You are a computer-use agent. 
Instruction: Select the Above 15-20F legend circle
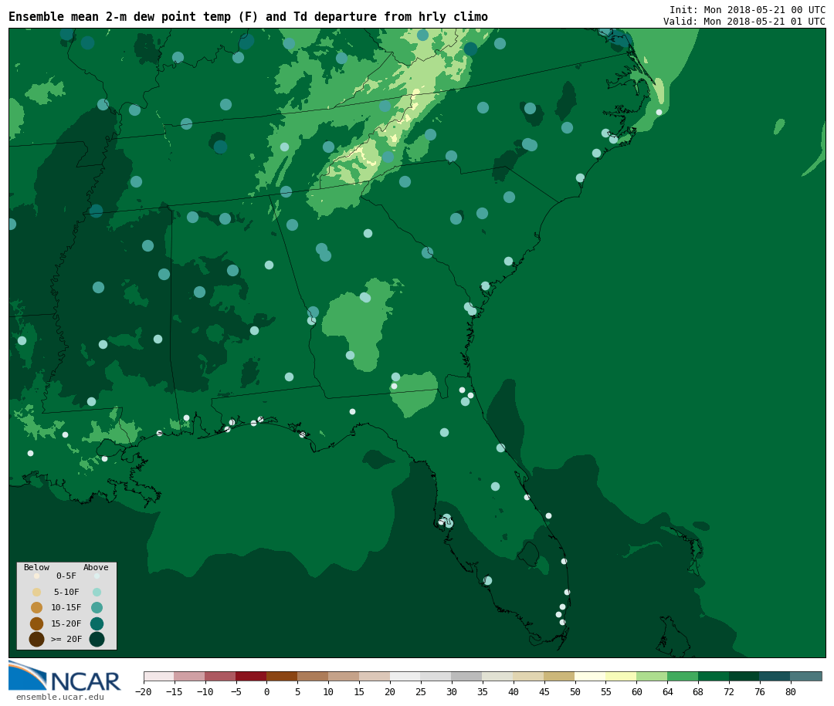tap(97, 623)
